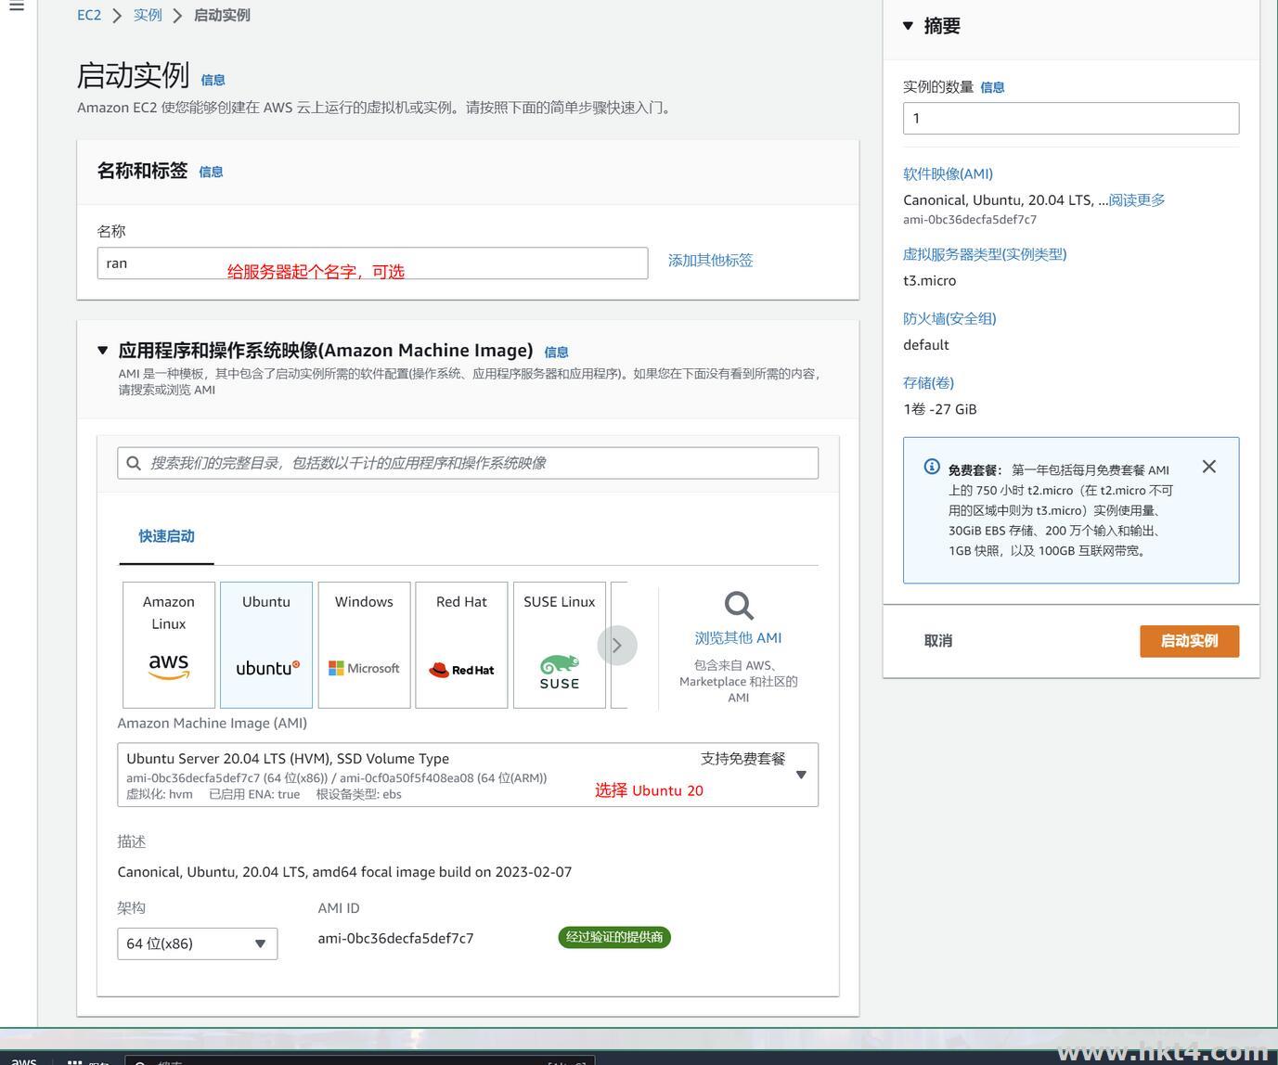The width and height of the screenshot is (1278, 1065).
Task: Select the Windows Microsoft AMI card
Action: click(x=364, y=645)
